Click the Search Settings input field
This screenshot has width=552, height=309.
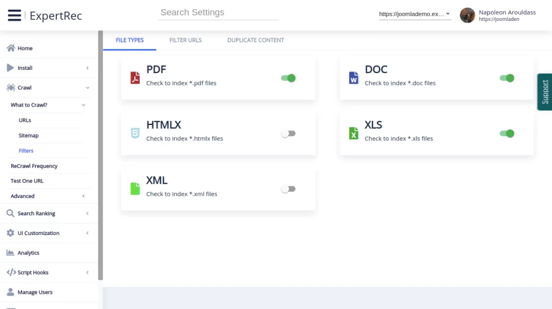point(218,12)
